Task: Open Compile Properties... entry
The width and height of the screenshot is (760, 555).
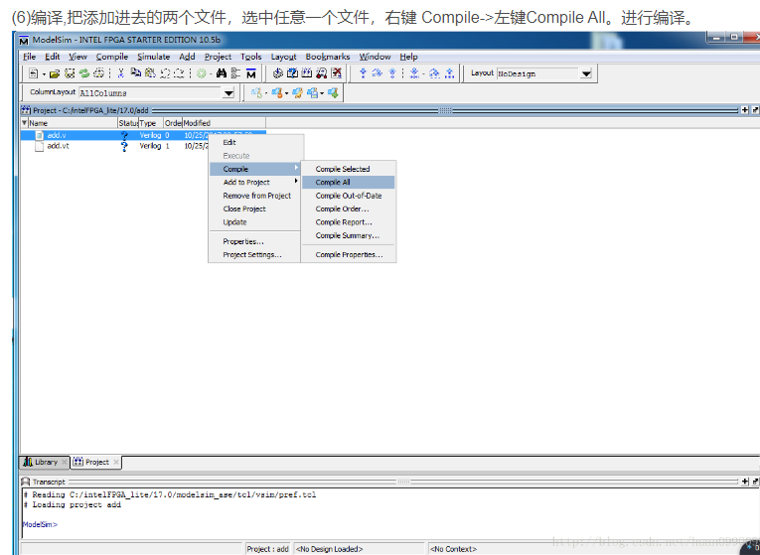Action: click(x=348, y=255)
